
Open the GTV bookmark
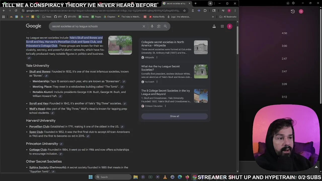tap(58, 17)
